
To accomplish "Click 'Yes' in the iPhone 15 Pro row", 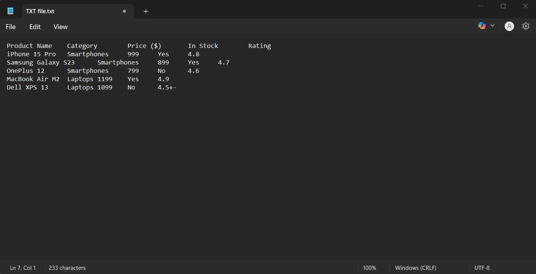I will pos(163,54).
